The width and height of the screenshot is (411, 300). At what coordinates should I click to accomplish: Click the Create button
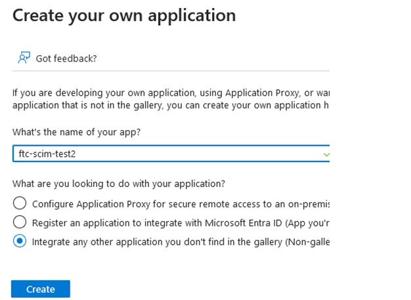(x=40, y=289)
